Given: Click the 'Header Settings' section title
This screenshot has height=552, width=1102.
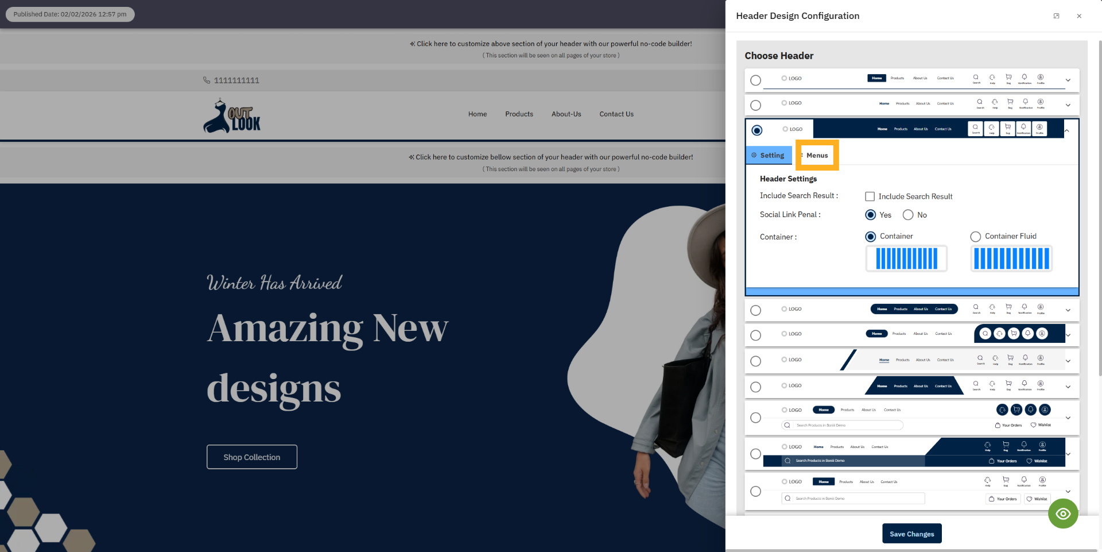Looking at the screenshot, I should [788, 179].
